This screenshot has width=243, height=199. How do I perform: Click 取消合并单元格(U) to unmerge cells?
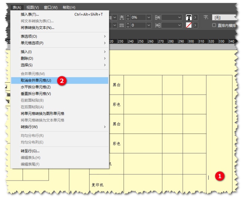(x=60, y=80)
